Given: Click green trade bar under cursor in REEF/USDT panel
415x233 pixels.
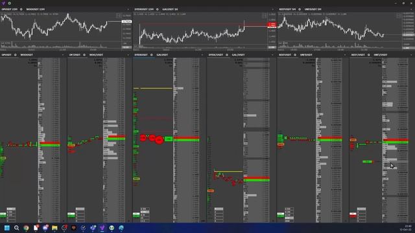Looking at the screenshot, I should 367,161.
